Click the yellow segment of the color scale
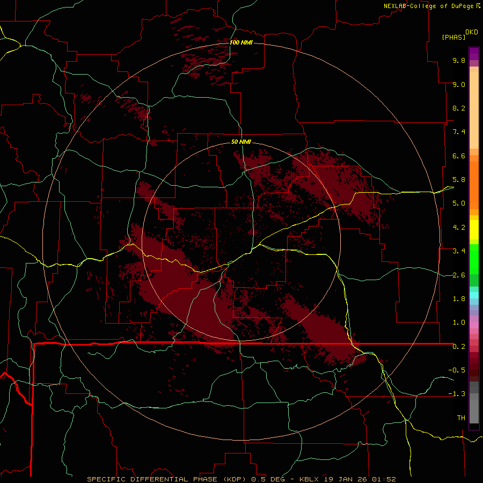This screenshot has width=483, height=483. (474, 230)
